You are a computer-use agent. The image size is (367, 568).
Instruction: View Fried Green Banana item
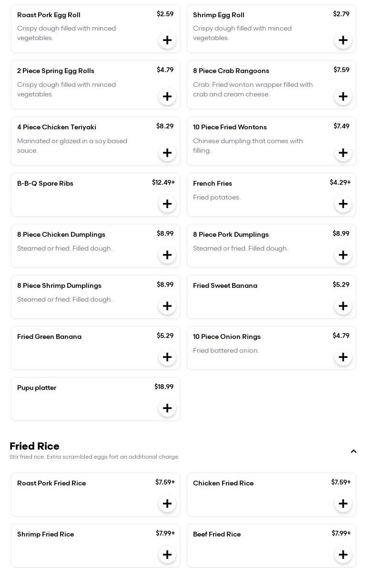(x=49, y=337)
